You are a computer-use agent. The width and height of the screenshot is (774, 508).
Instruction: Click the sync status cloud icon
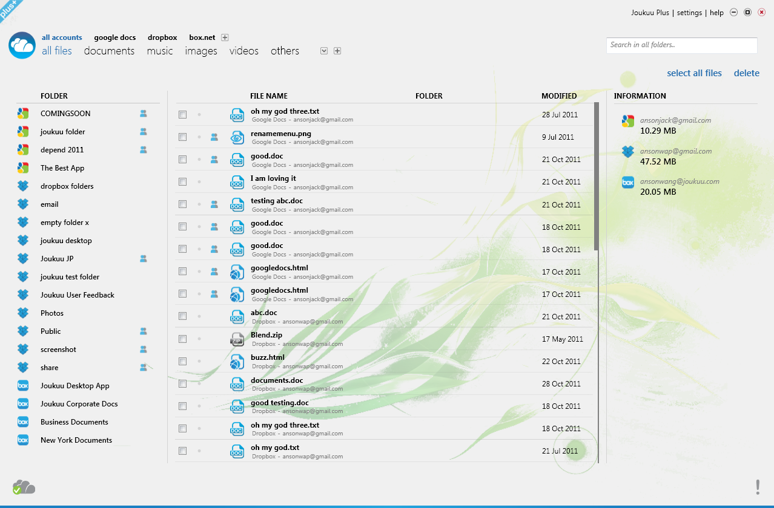click(x=24, y=487)
